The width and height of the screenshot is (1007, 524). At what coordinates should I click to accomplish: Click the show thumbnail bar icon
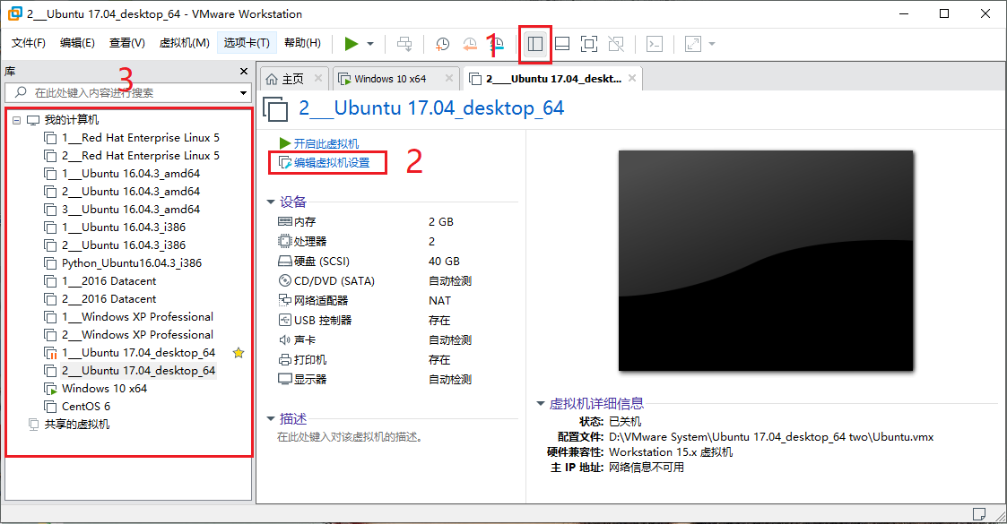tap(562, 43)
